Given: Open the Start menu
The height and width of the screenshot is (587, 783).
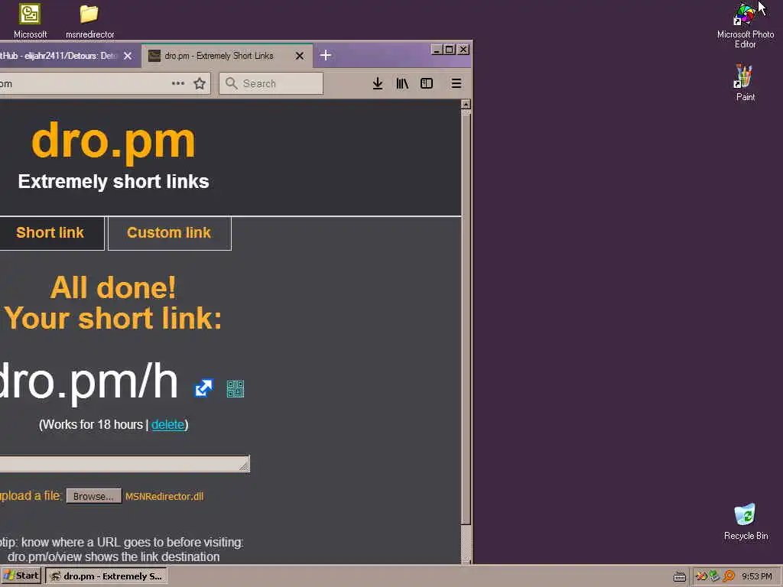Looking at the screenshot, I should coord(21,576).
